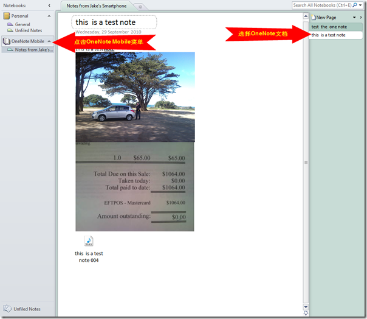Screen dimensions: 367x319
Task: Select Notes from Jake's section in tree
Action: (34, 50)
